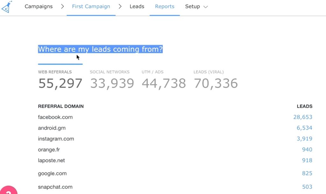326x194 pixels.
Task: Click the 28,653 leads link for facebook.com
Action: pyautogui.click(x=303, y=117)
